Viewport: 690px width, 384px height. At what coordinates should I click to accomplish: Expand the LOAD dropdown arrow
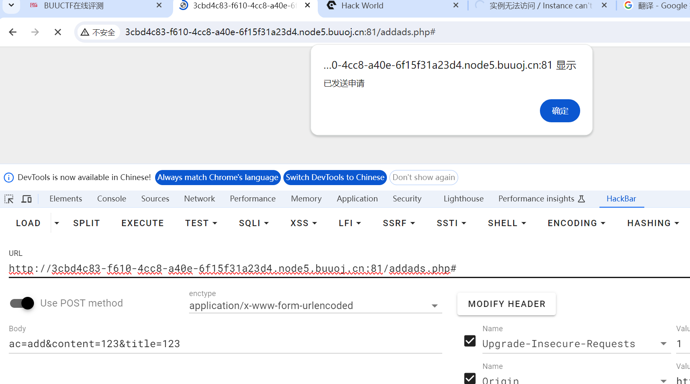coord(57,223)
